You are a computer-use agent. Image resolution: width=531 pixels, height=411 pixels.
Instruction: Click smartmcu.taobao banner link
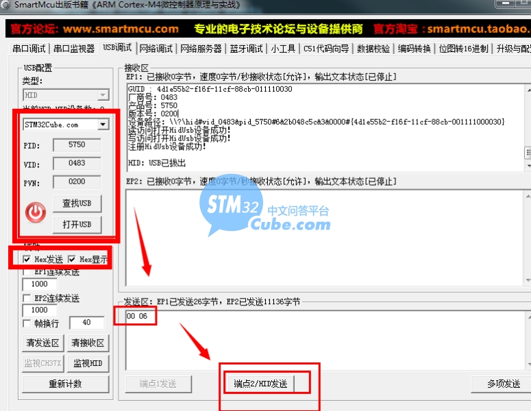click(x=478, y=29)
